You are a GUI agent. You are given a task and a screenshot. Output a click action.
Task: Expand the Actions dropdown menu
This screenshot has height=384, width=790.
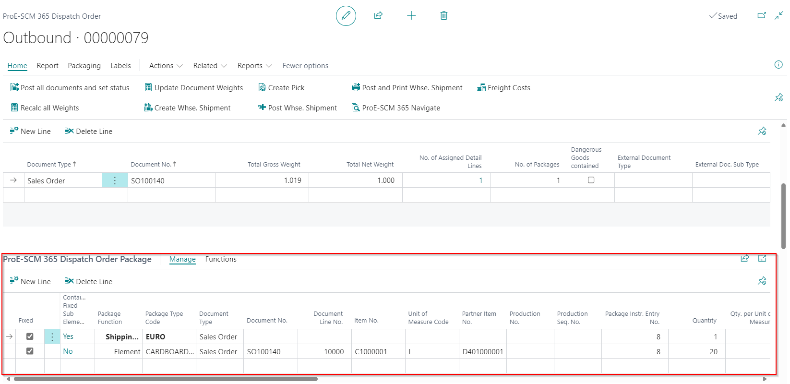pyautogui.click(x=166, y=66)
